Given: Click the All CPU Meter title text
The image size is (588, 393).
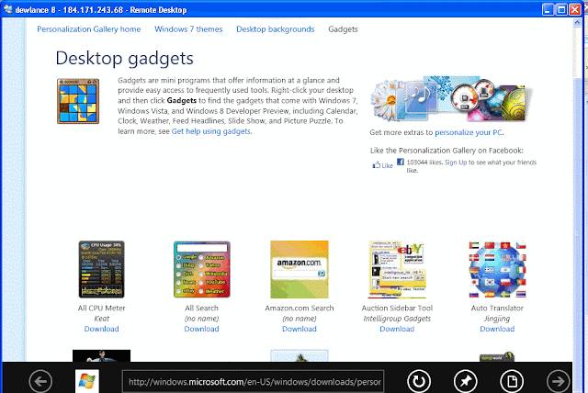Looking at the screenshot, I should pos(102,308).
